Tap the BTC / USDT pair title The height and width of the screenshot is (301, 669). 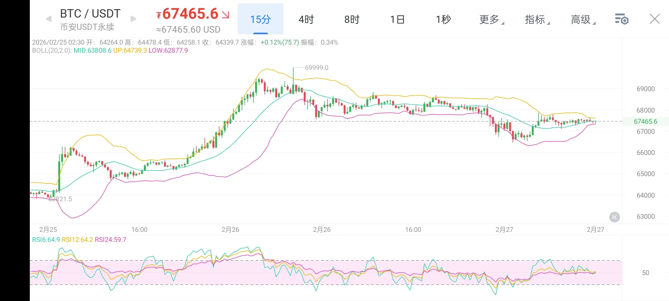coord(90,13)
